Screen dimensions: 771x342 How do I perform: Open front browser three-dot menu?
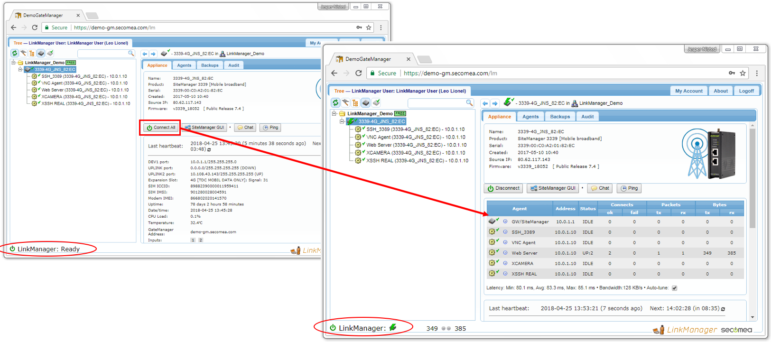pyautogui.click(x=757, y=73)
